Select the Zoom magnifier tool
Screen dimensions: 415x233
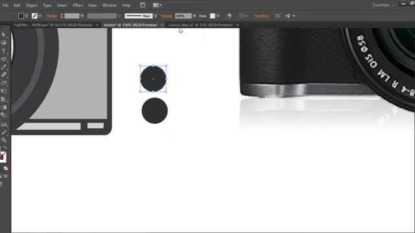(x=4, y=140)
